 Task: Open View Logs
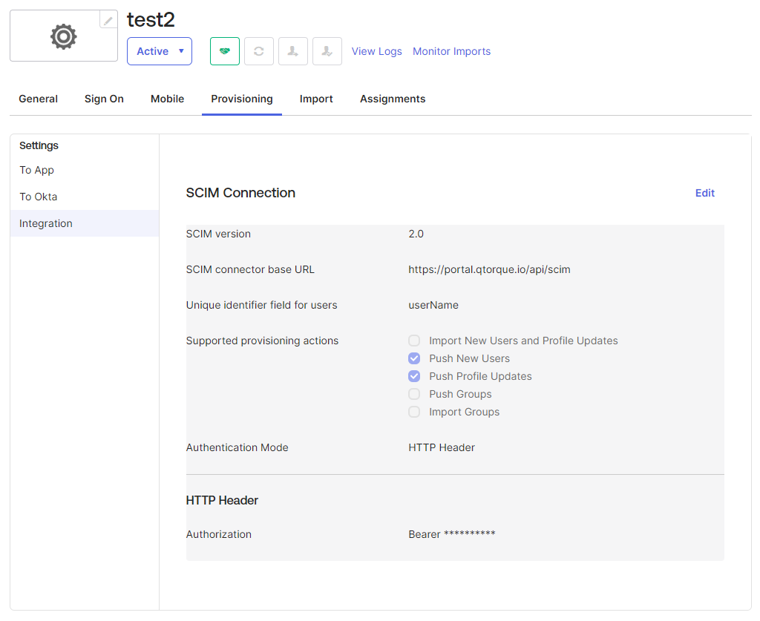376,50
